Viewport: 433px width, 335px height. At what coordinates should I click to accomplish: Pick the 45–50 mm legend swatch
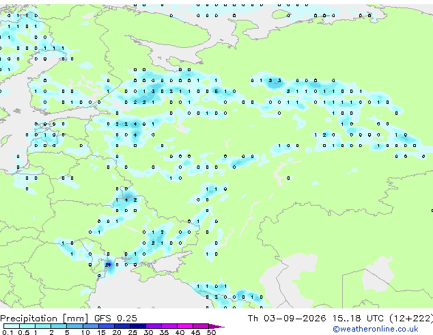201,326
